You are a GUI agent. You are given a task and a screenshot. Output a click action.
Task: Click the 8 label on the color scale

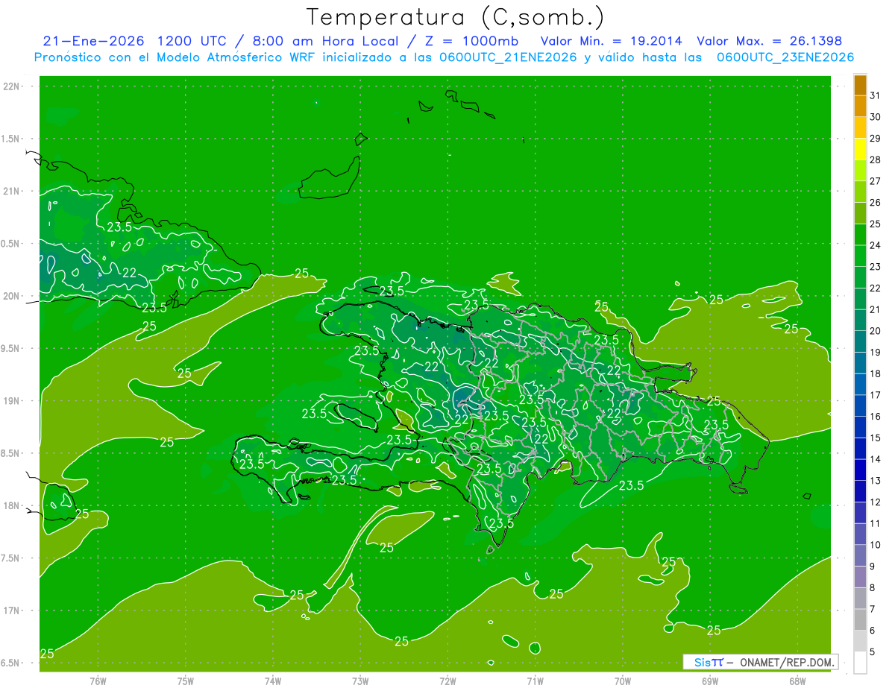[873, 587]
